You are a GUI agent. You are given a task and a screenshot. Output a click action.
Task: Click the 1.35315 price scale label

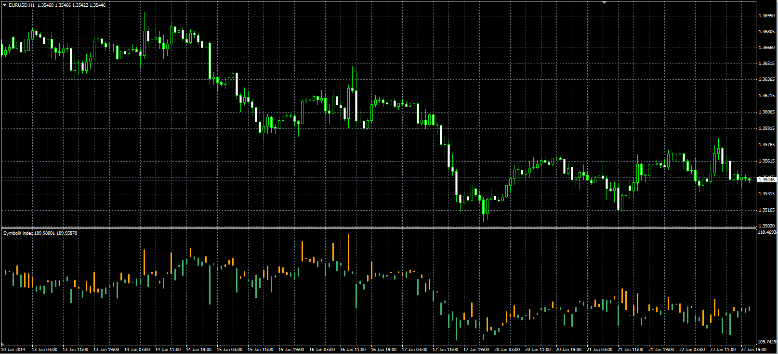pyautogui.click(x=766, y=193)
